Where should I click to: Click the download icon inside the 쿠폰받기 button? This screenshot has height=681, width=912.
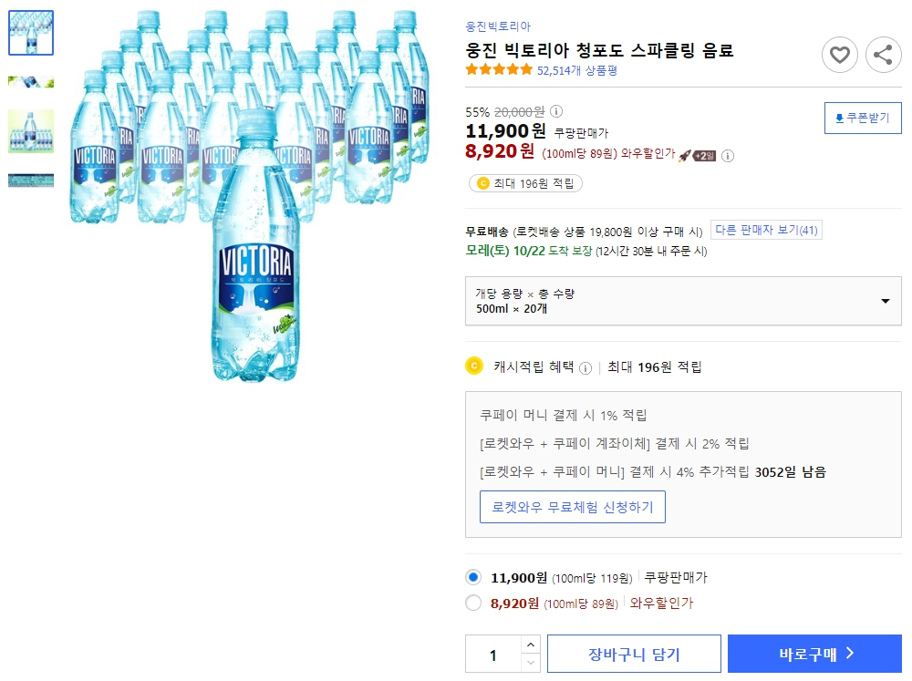coord(840,118)
